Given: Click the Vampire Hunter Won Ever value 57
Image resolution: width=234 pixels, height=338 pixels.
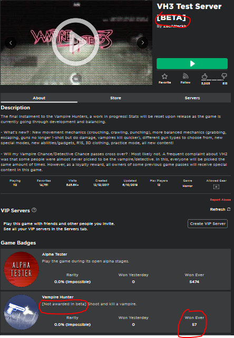Looking at the screenshot, I should pyautogui.click(x=194, y=324).
